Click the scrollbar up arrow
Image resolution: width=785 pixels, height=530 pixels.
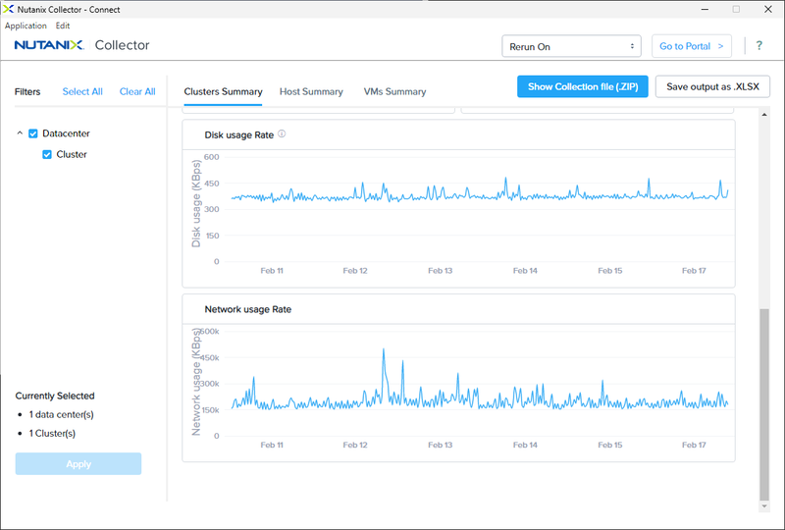(764, 115)
